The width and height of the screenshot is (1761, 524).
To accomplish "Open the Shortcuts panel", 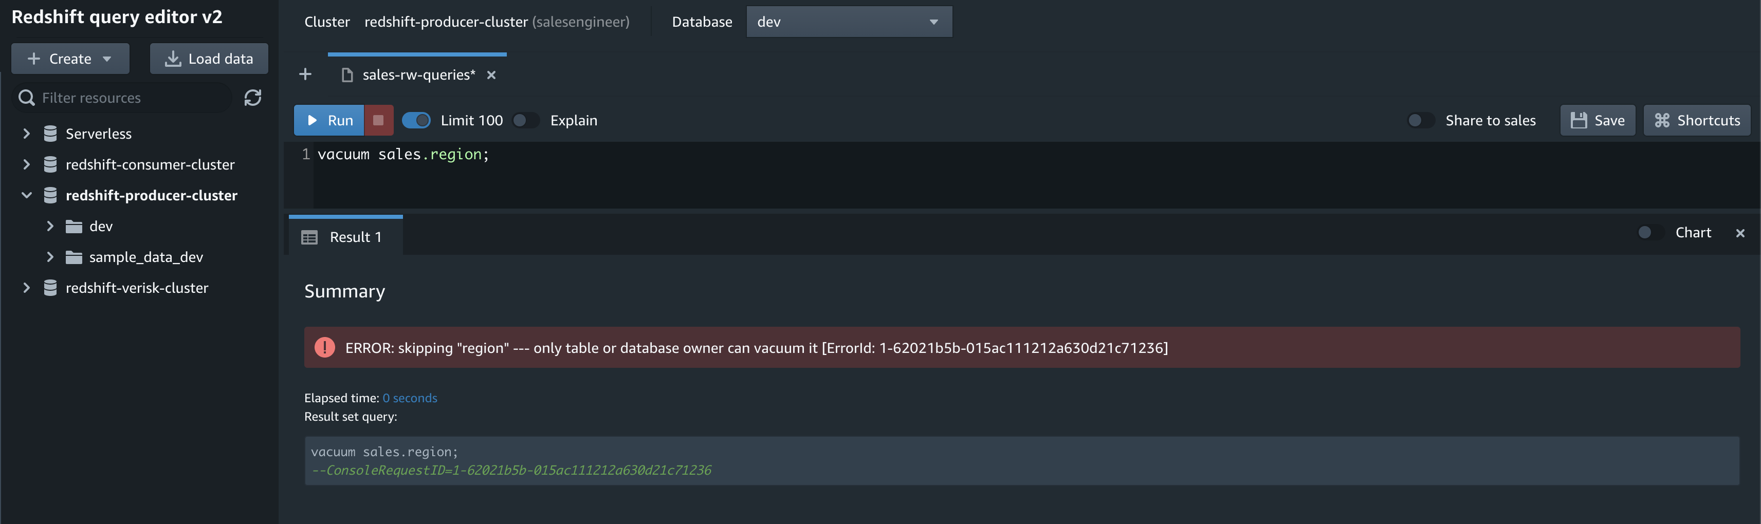I will click(x=1697, y=120).
